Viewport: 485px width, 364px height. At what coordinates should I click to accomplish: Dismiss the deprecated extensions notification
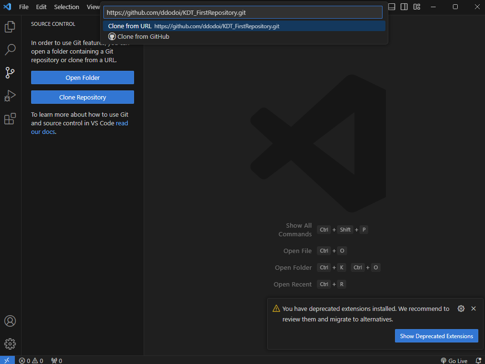coord(473,309)
